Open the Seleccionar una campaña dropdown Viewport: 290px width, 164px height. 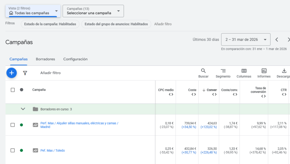tap(93, 11)
